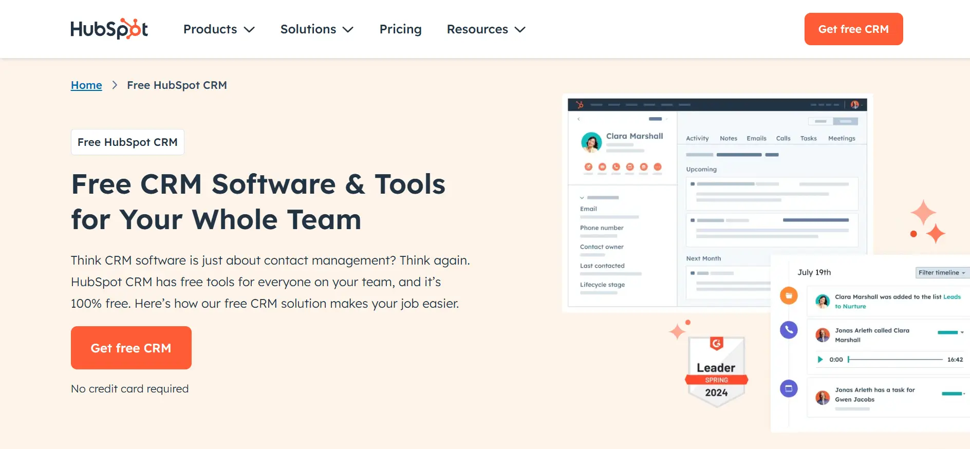This screenshot has height=449, width=970.
Task: Click the Next Month section heading
Action: click(703, 258)
